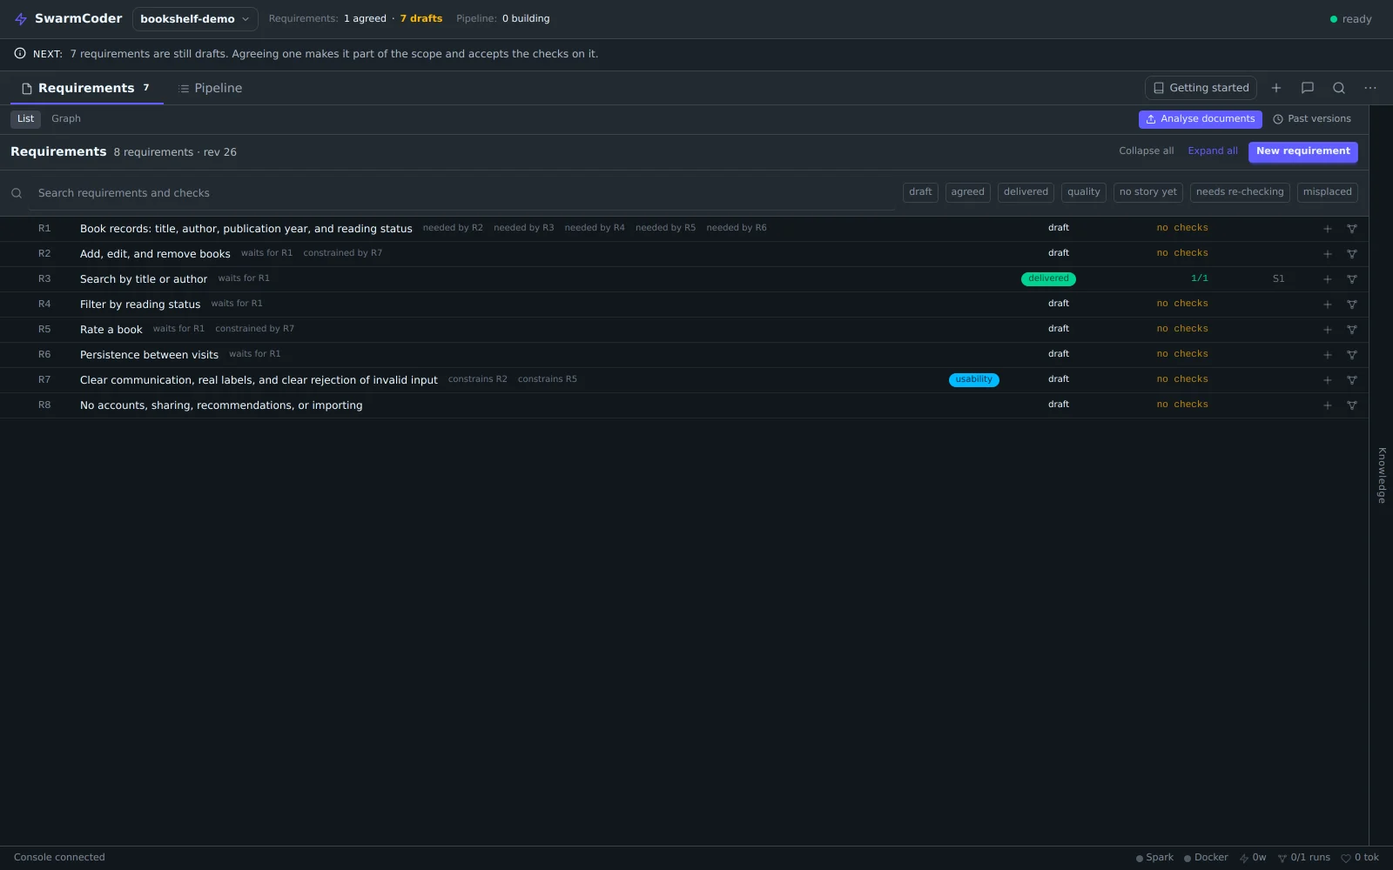Click the Analyse documents button

(1200, 119)
